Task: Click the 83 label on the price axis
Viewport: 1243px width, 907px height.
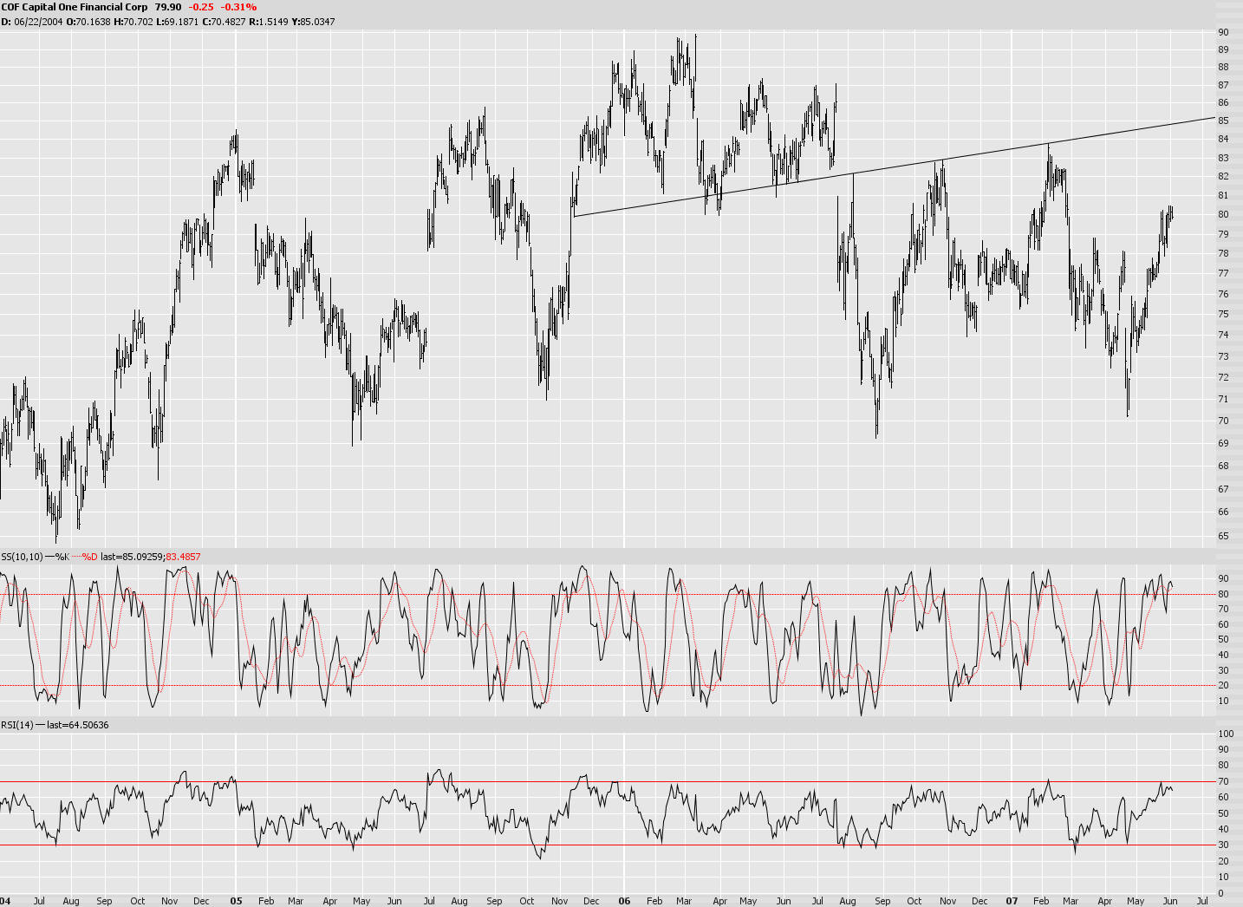Action: point(1223,158)
